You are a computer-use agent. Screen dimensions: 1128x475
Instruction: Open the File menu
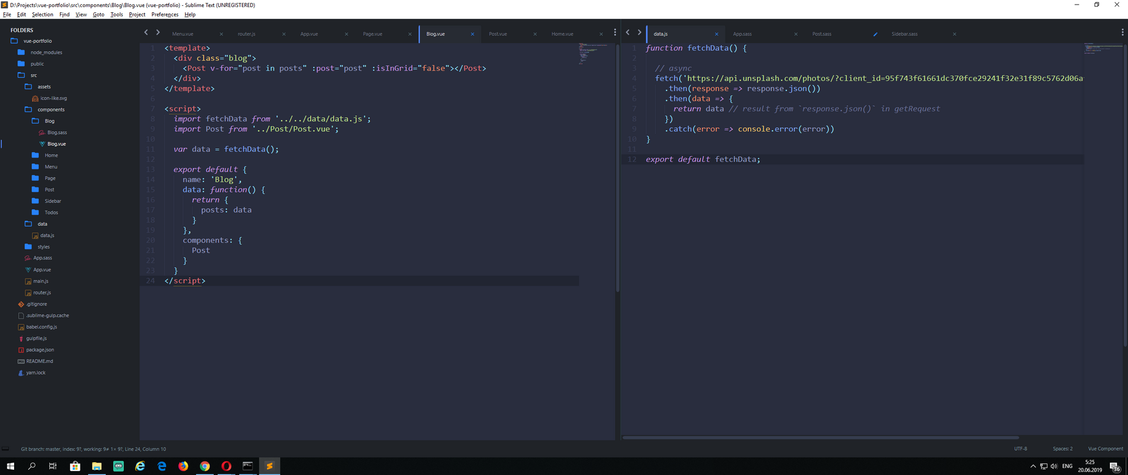point(7,15)
